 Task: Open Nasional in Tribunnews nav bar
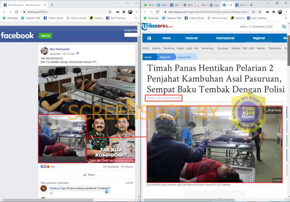click(191, 38)
